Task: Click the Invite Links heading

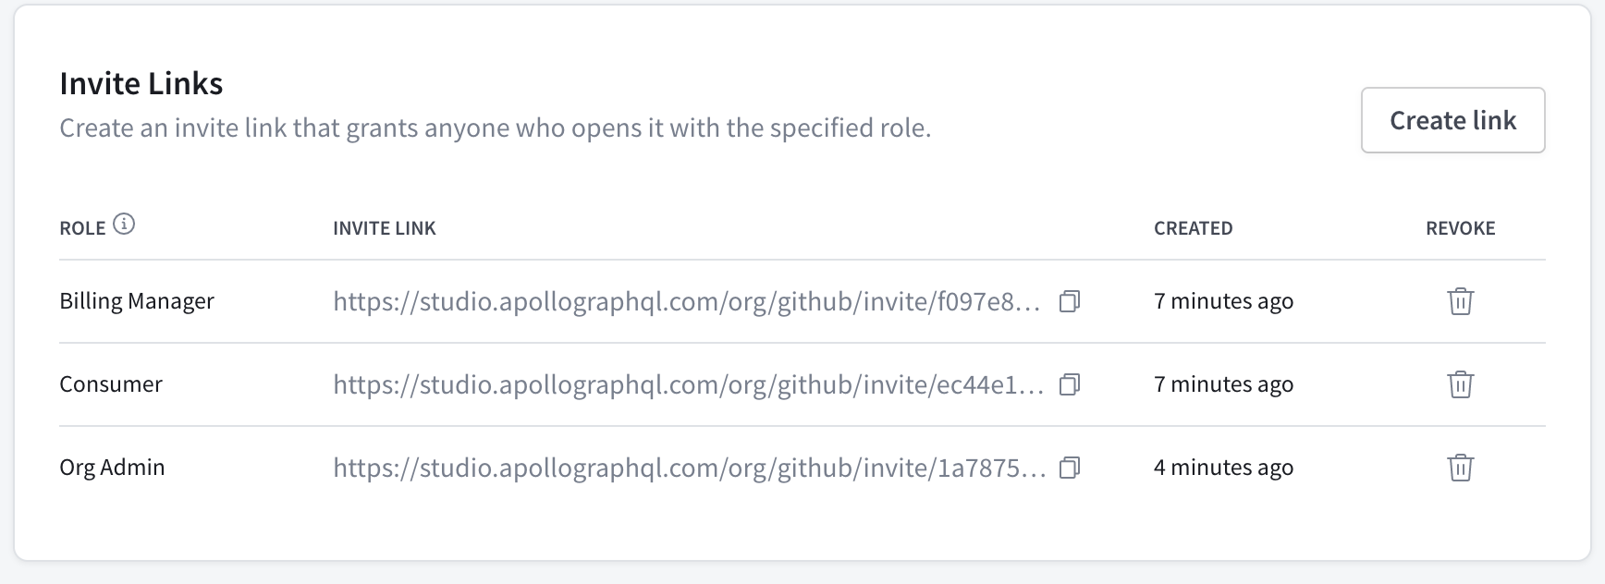Action: (x=141, y=82)
